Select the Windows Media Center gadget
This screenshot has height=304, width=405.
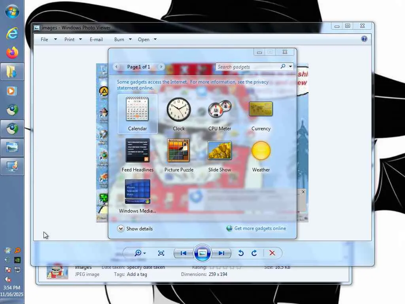(x=137, y=196)
